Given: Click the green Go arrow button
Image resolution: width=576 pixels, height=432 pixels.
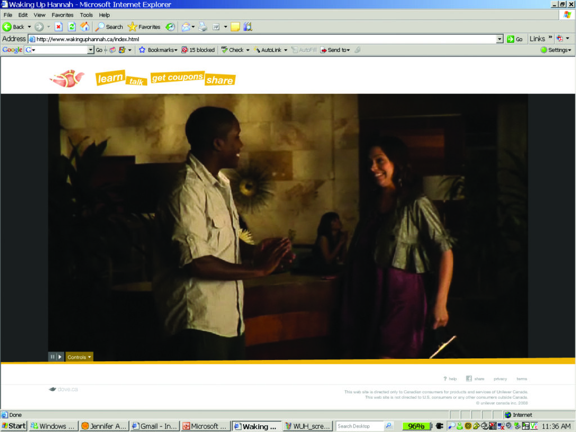Looking at the screenshot, I should [x=515, y=39].
